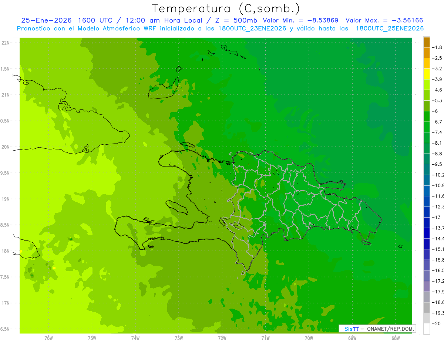Click the '69W' longitude label
Viewport: 444px width, 343px height.
click(352, 338)
